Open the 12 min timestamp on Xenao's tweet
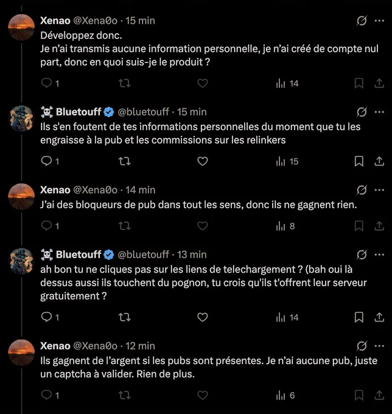 [x=141, y=346]
